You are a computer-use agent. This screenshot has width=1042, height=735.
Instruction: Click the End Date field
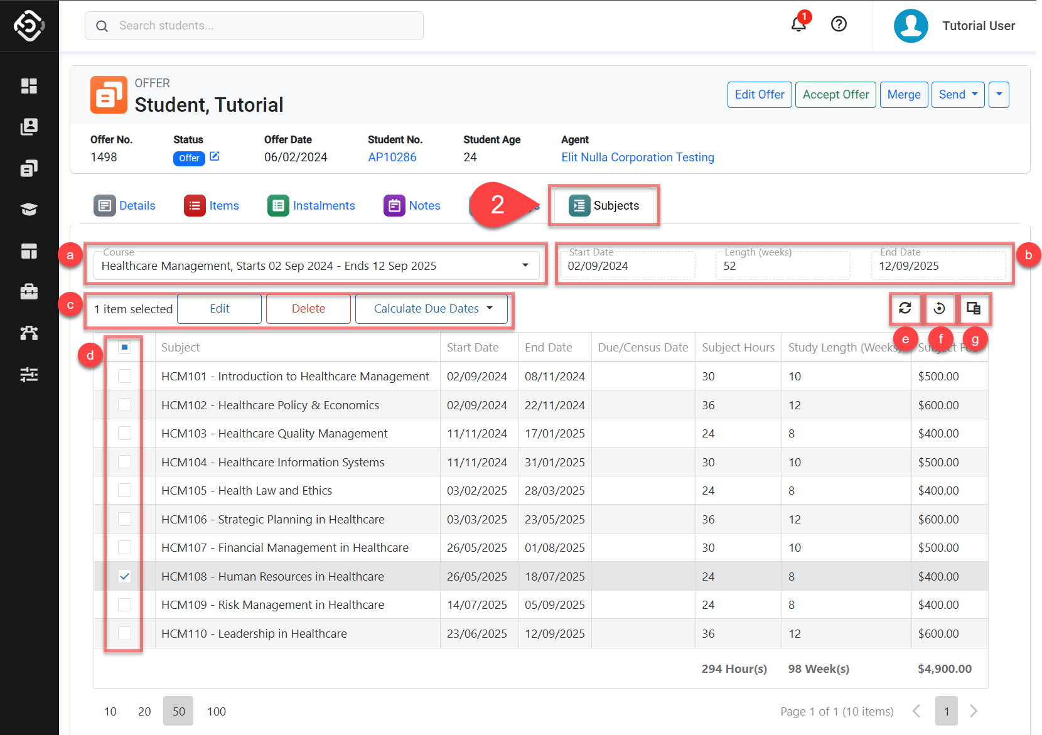point(938,266)
